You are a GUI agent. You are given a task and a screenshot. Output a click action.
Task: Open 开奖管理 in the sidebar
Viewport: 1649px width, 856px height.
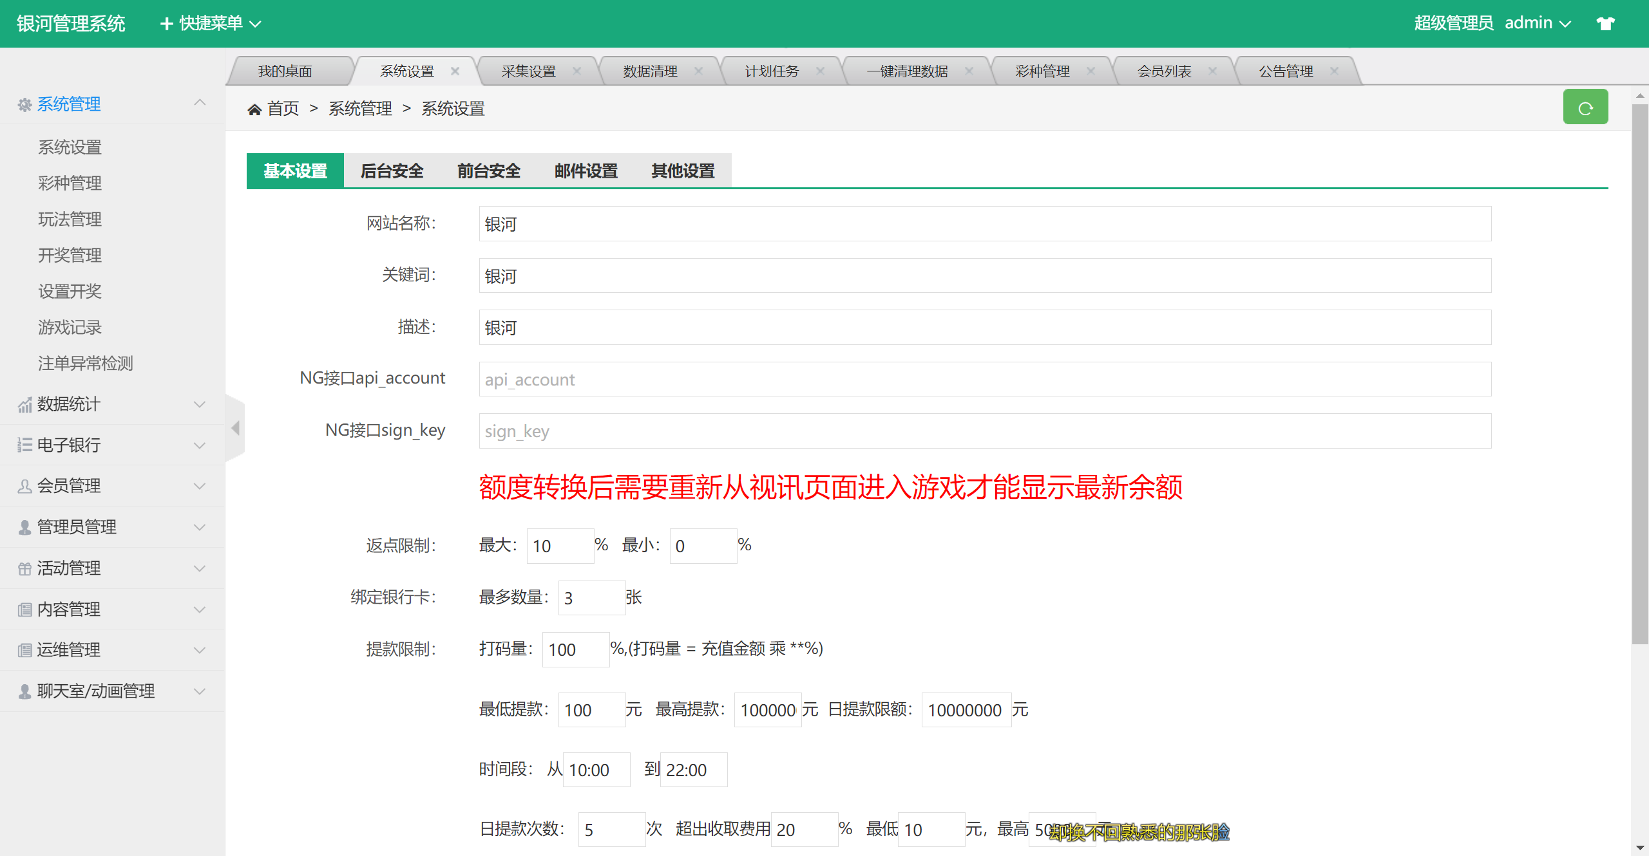point(70,256)
